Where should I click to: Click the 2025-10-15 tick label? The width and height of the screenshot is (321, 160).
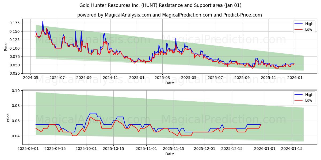pos(114,149)
